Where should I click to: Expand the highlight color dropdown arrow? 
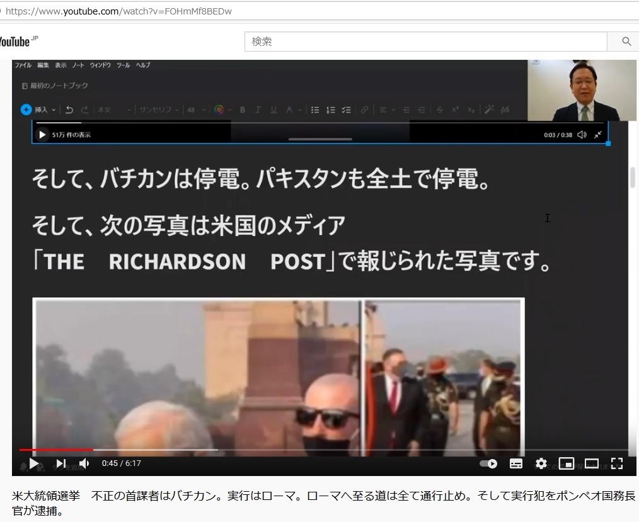click(x=300, y=110)
